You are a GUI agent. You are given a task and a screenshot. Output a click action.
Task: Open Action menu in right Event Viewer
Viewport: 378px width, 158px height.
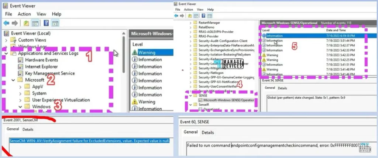coord(188,10)
